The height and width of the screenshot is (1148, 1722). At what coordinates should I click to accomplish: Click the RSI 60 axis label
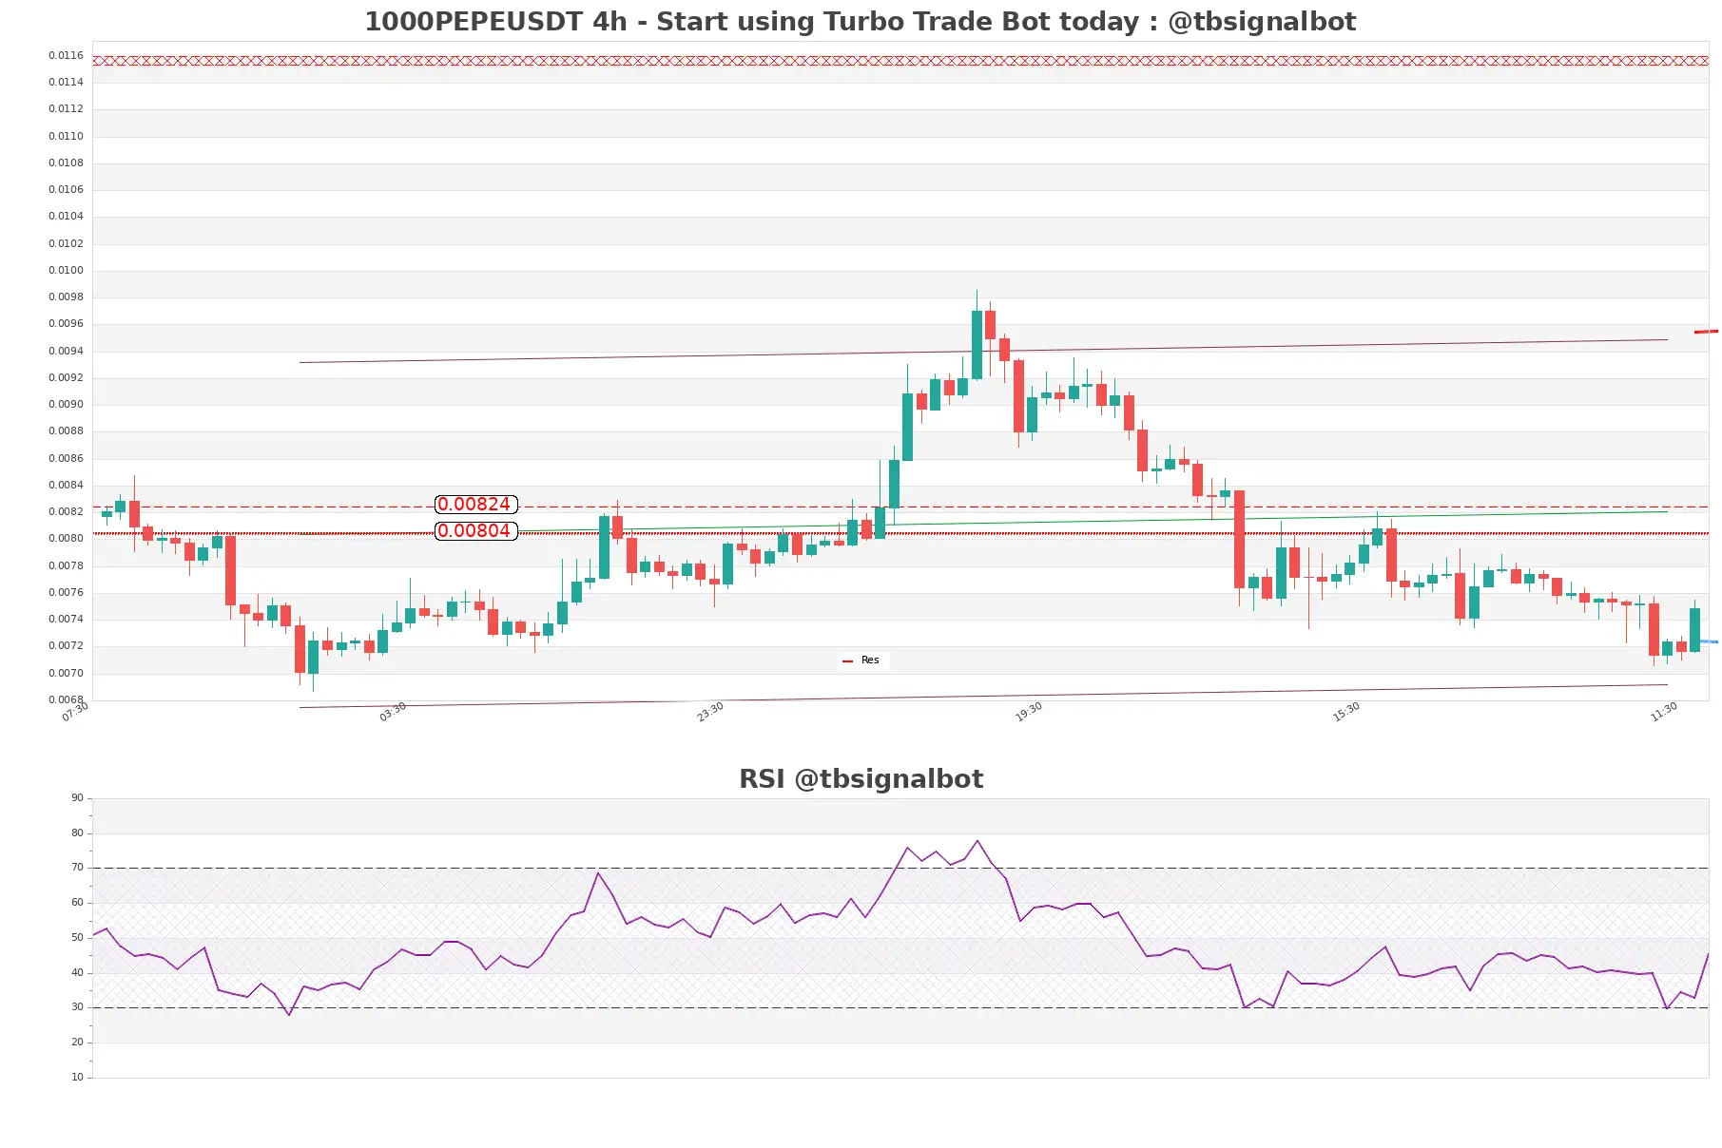tap(77, 903)
